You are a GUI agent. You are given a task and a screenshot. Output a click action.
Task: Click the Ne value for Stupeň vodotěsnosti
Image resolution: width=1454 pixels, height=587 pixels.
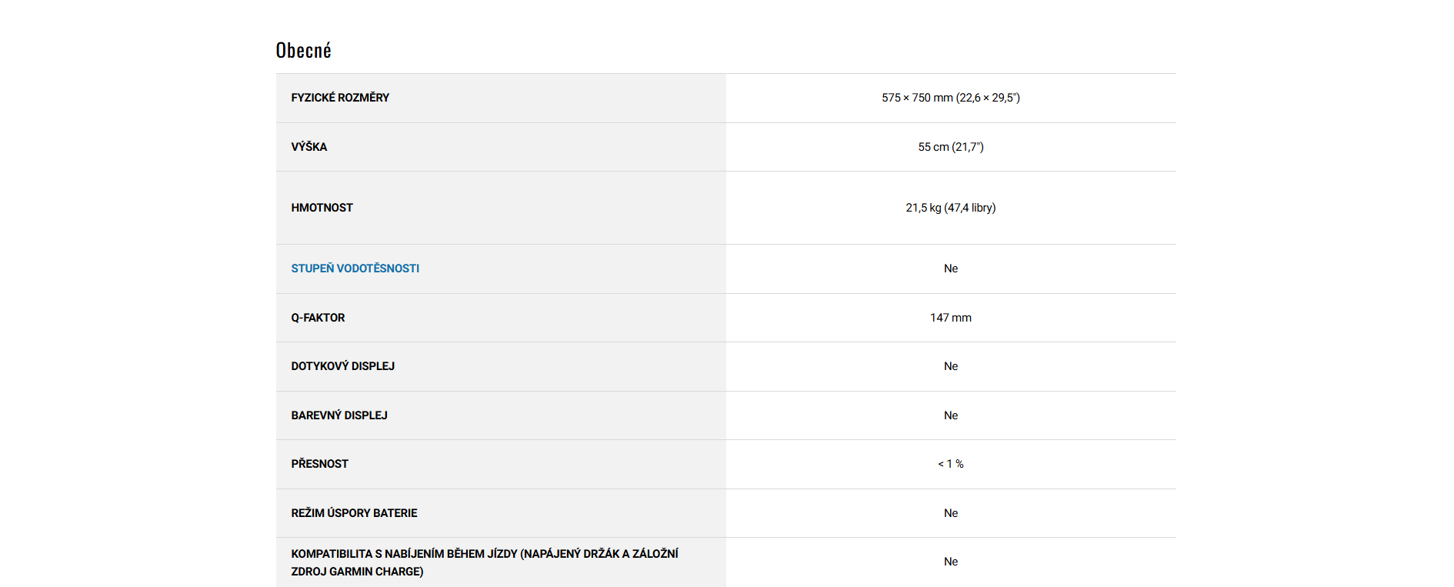click(950, 268)
